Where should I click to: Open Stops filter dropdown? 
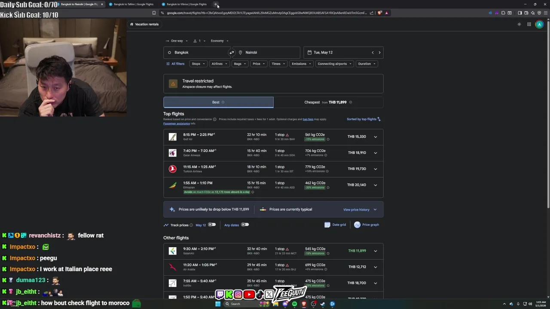[198, 64]
